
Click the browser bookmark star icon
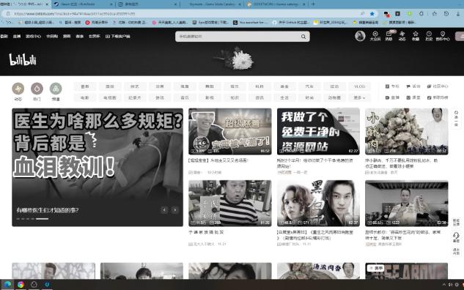pyautogui.click(x=372, y=14)
